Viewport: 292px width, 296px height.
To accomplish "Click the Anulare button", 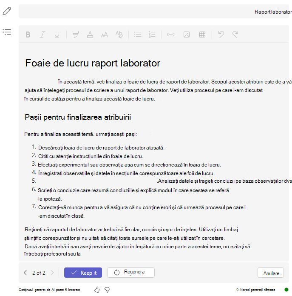I will click(x=271, y=273).
